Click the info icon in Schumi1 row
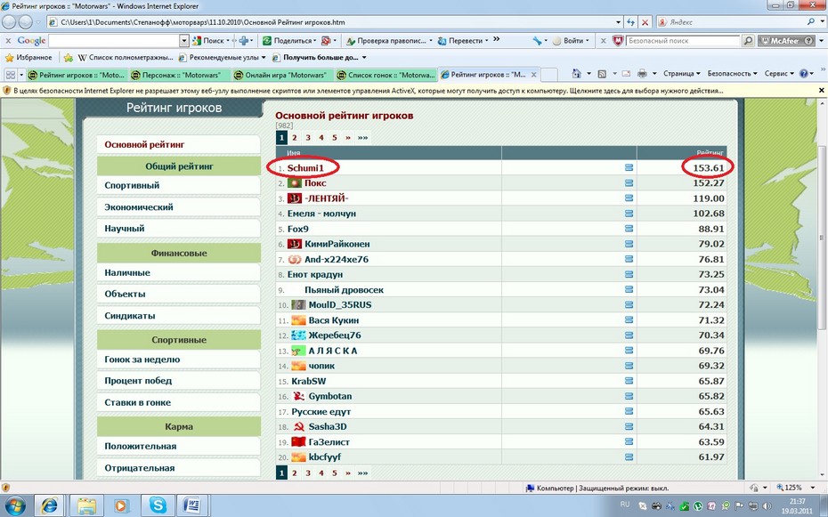Viewport: 828px width, 517px height. coord(629,167)
